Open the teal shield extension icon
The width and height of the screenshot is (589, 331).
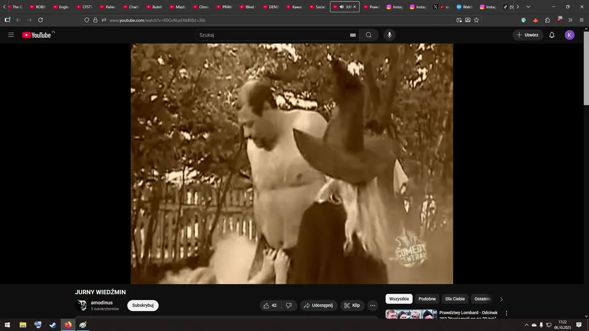[523, 20]
